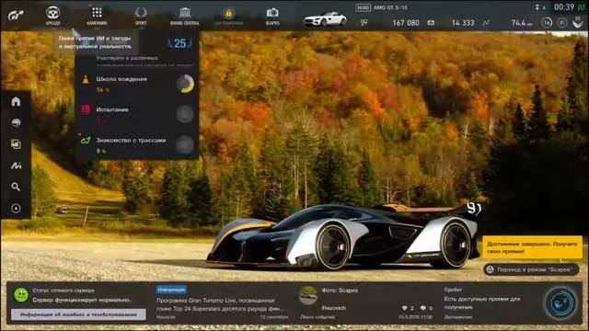Click the driver level 16 badge
Image resolution: width=589 pixels, height=331 pixels.
pyautogui.click(x=547, y=22)
